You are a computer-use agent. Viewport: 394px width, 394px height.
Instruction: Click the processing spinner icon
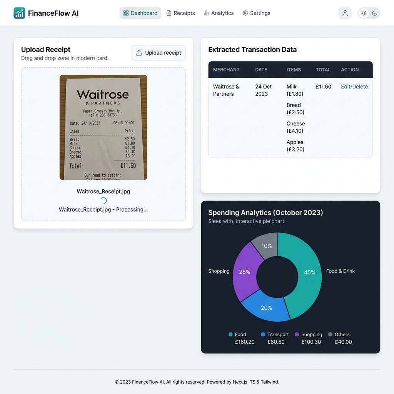click(103, 200)
